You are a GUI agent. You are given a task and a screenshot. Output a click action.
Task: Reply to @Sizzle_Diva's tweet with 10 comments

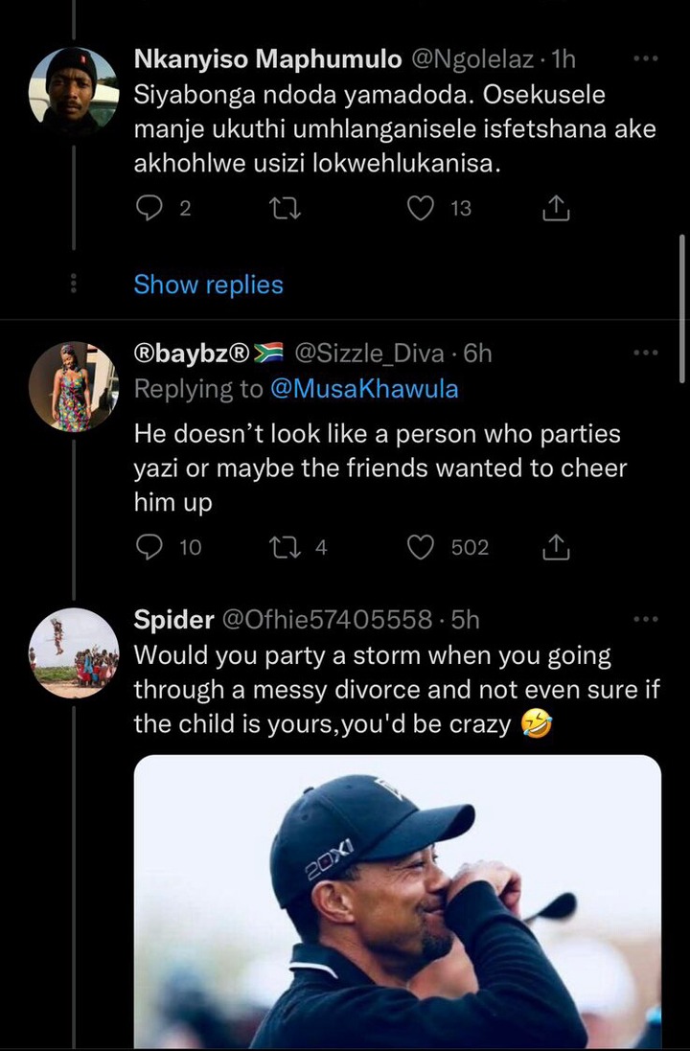(x=149, y=548)
